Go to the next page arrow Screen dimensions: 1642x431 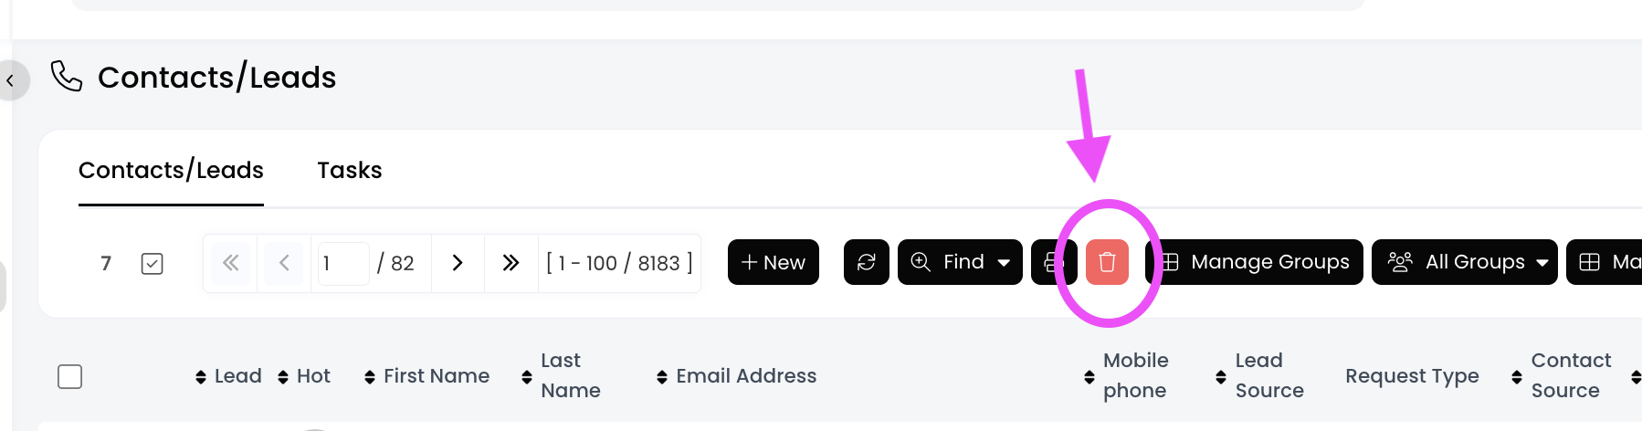coord(458,263)
